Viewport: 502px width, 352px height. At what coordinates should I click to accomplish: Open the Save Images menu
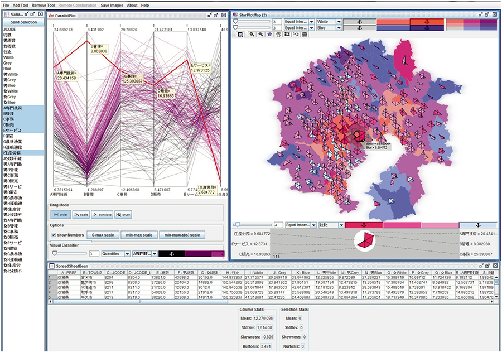point(113,5)
